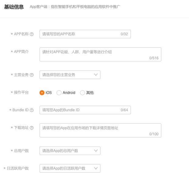The height and width of the screenshot is (179, 189).
Task: Click the 0/516 character counter
Action: (154, 58)
